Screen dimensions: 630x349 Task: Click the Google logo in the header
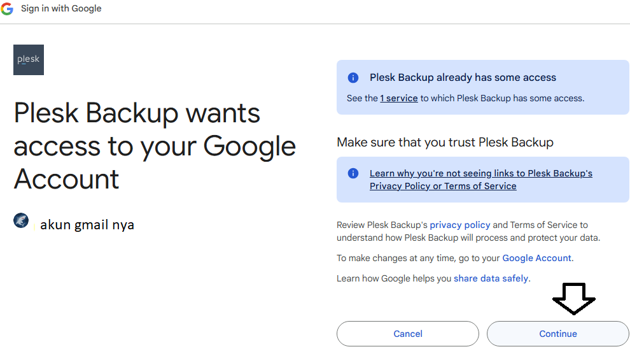[x=7, y=9]
